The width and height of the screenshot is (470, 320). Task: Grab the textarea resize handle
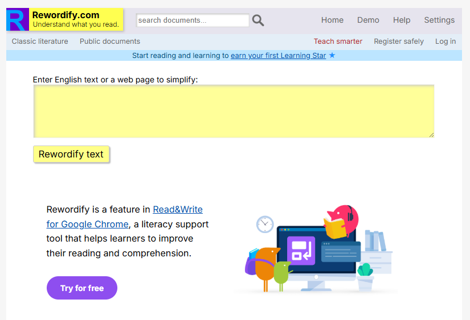point(431,135)
